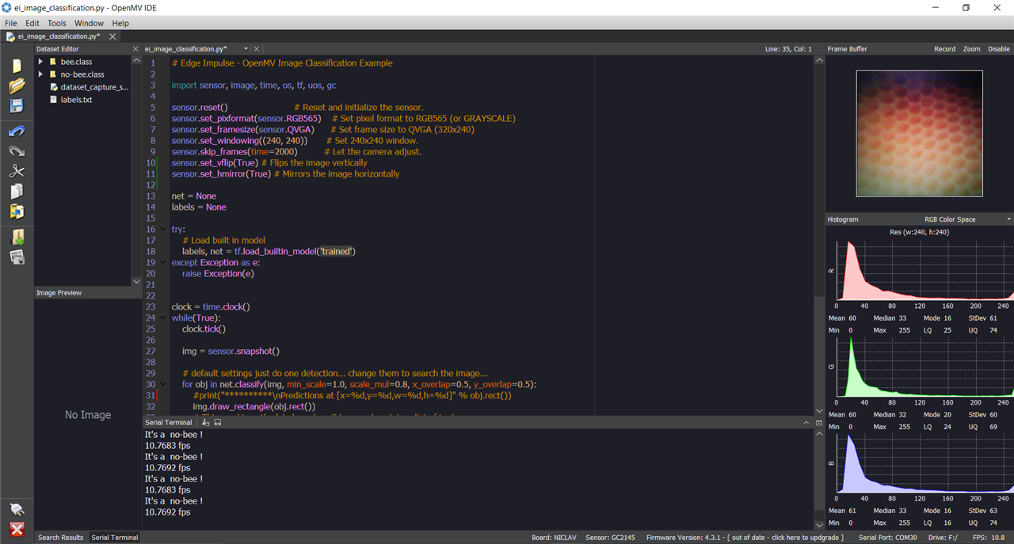Click the Serial Port: COM30 status
1014x544 pixels.
(x=887, y=538)
